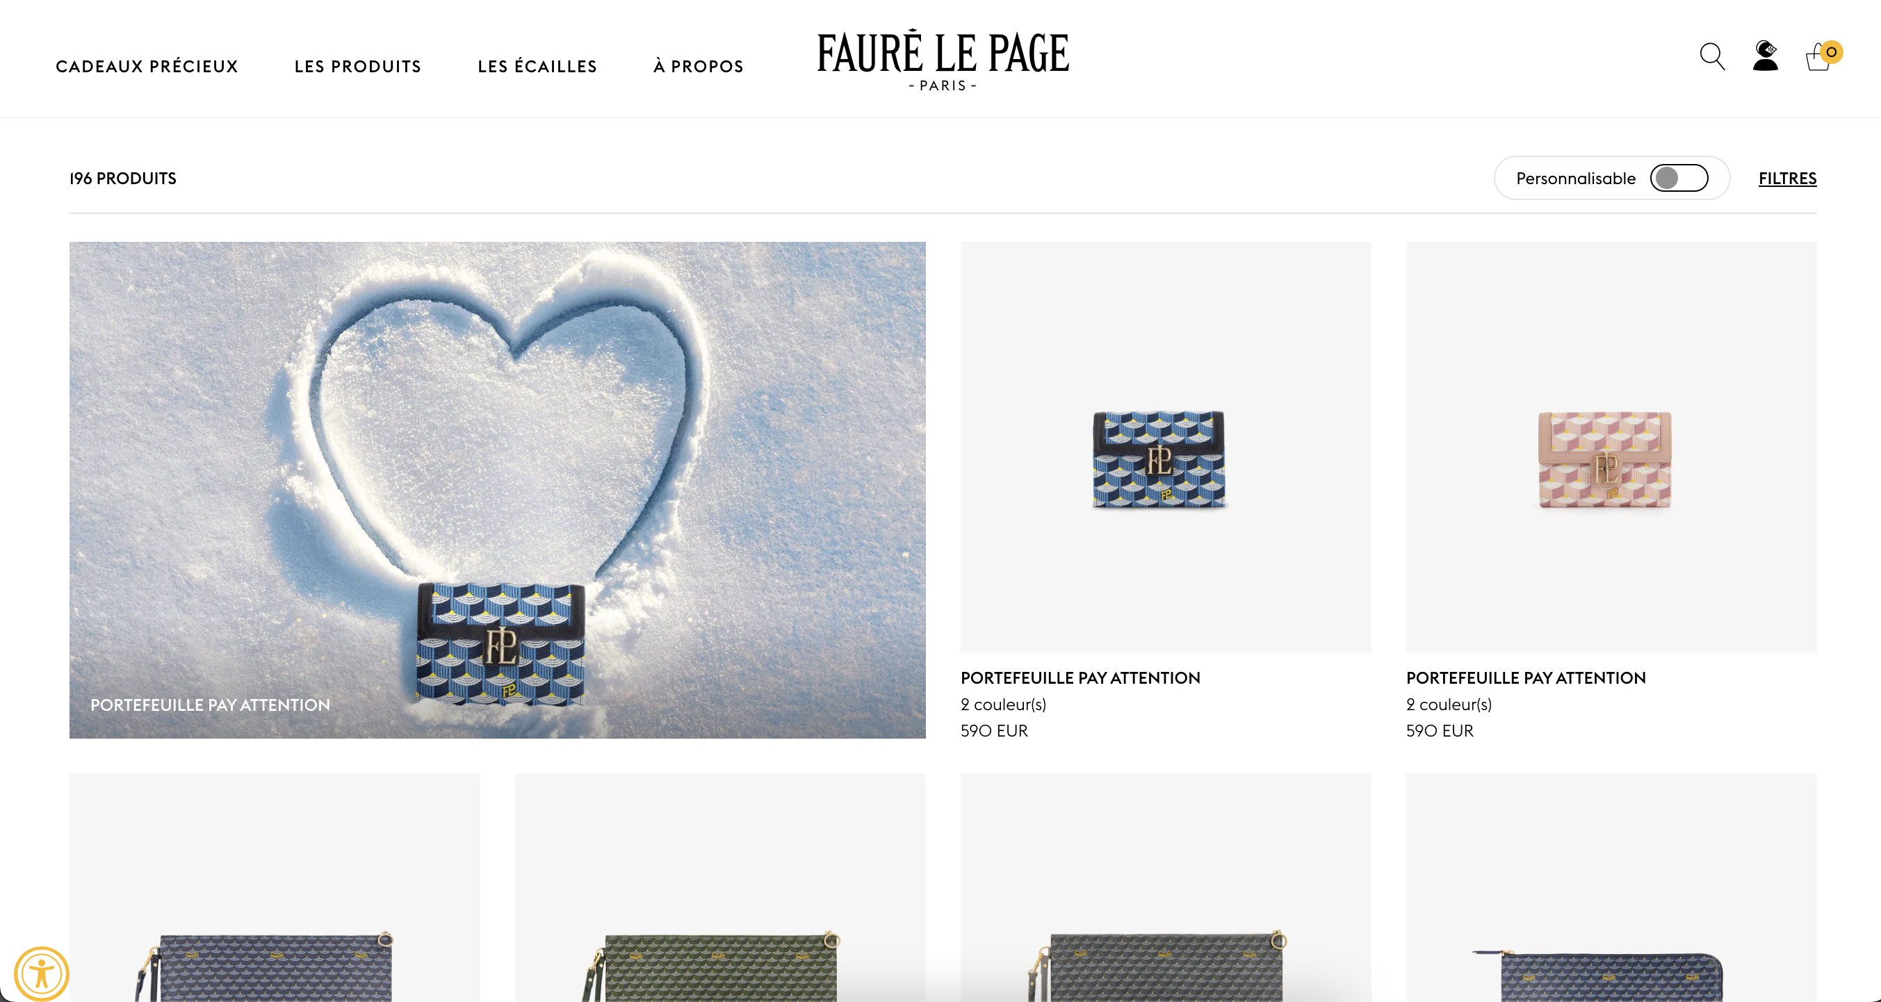
Task: Select the green scale-pattern pouch thumbnail
Action: 720,887
